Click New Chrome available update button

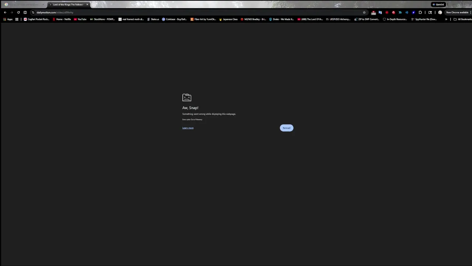tap(457, 12)
